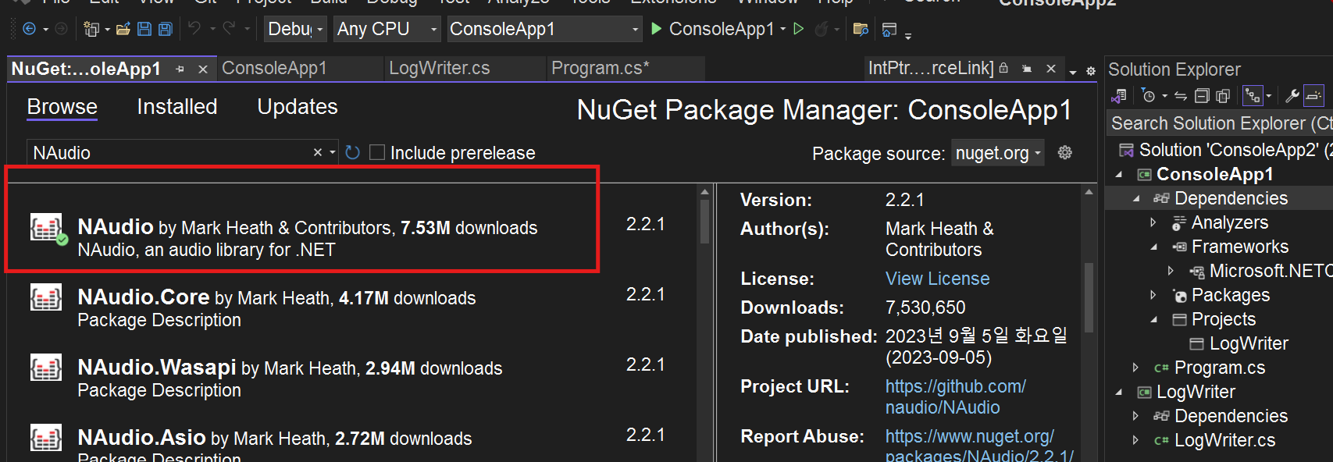Click the New Project toolbar icon
This screenshot has width=1333, height=462.
(91, 29)
